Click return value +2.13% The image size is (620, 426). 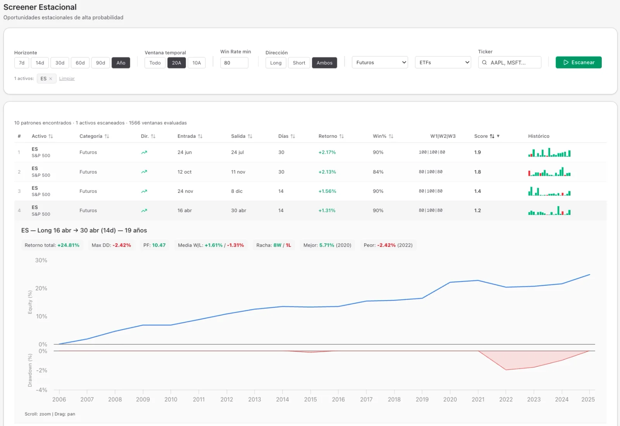pyautogui.click(x=327, y=172)
